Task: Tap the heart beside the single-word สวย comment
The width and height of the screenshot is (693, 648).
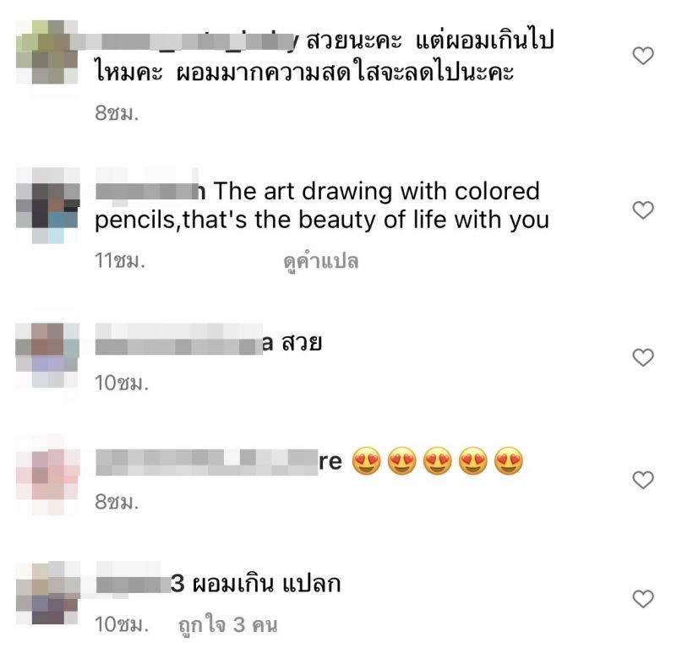Action: tap(643, 357)
